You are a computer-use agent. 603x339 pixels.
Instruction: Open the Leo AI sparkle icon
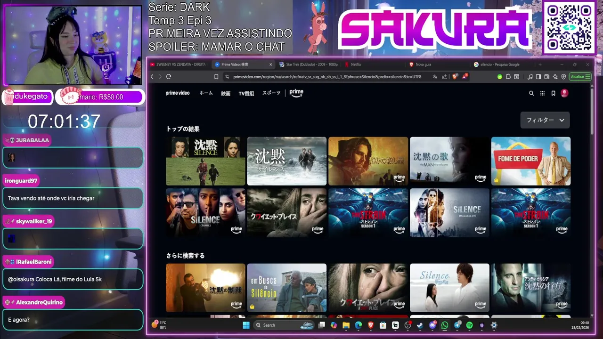click(x=555, y=77)
